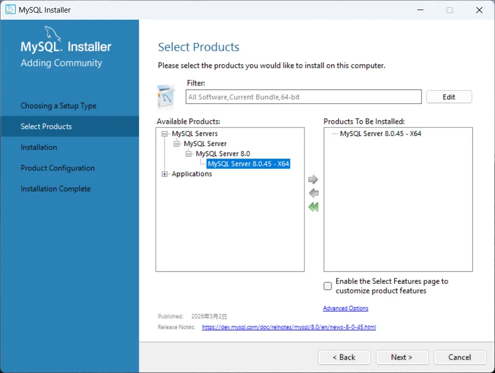
Task: Click the remove-product left arrow icon
Action: pos(314,193)
